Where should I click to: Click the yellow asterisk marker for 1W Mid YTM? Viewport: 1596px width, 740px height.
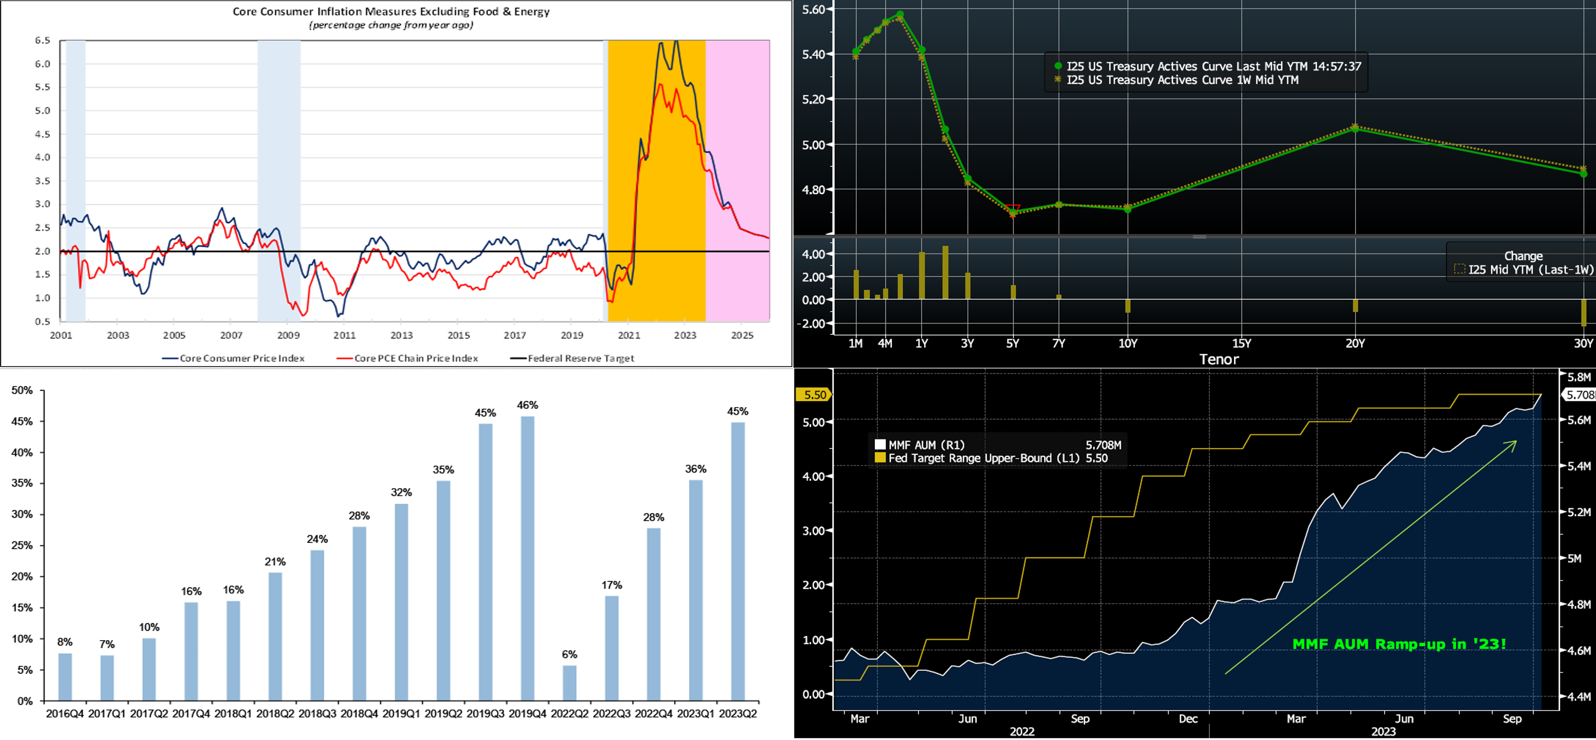point(1058,80)
